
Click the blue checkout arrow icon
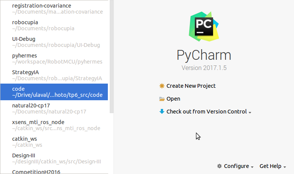coord(162,112)
